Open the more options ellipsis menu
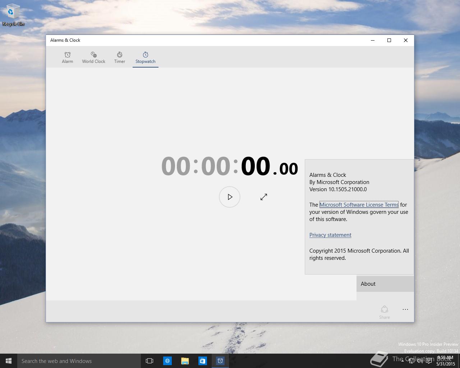Screen dimensions: 460x368 point(405,309)
